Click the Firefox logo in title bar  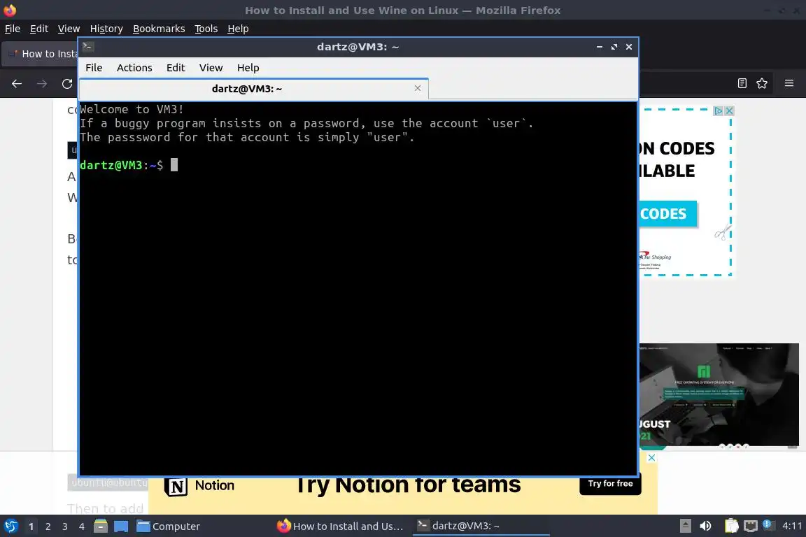click(10, 10)
